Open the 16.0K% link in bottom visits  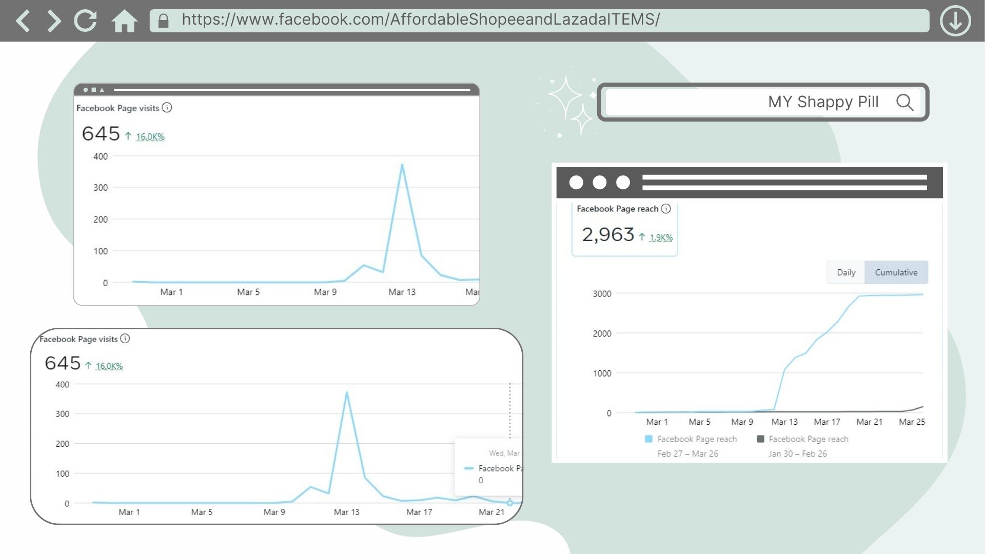[109, 366]
